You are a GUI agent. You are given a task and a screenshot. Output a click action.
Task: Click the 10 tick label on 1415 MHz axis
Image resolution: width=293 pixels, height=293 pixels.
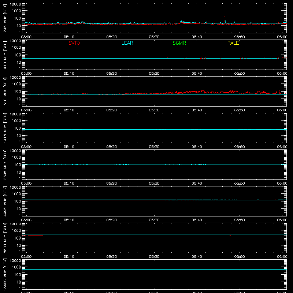coord(19,136)
